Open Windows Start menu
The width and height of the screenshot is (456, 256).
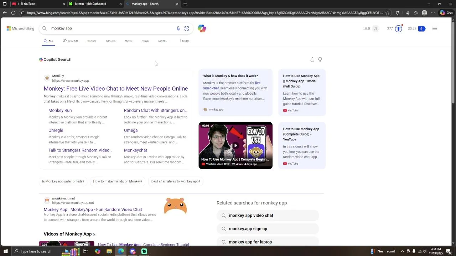[5, 251]
